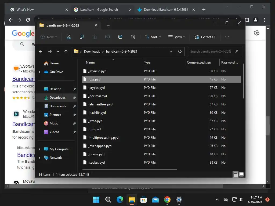275x206 pixels.
Task: Navigate up one folder level in Explorer
Action: 66,51
